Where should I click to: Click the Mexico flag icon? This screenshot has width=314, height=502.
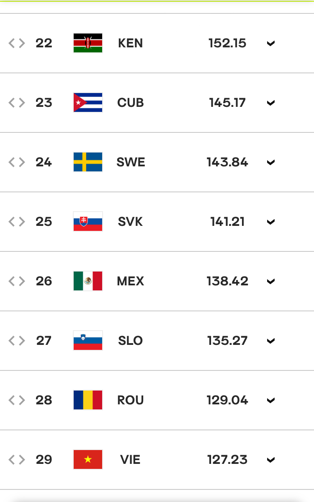click(x=88, y=281)
